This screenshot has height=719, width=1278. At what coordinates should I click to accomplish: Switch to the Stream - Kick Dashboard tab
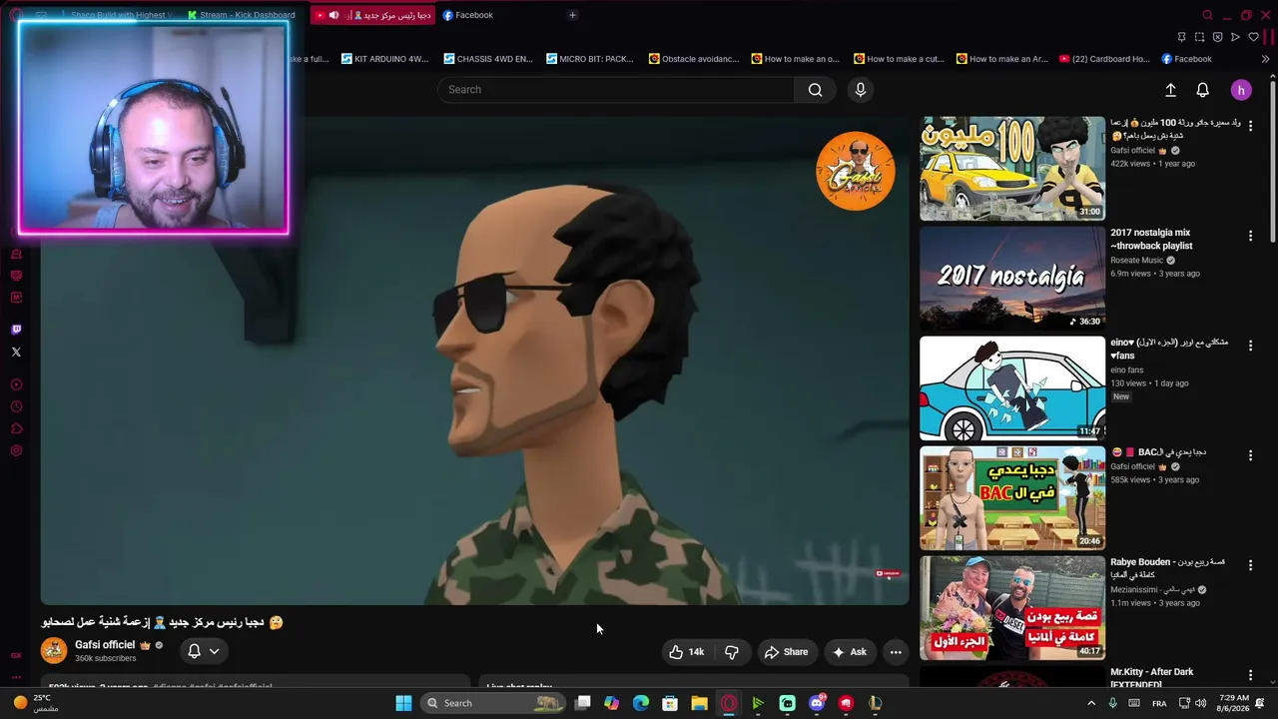point(241,15)
